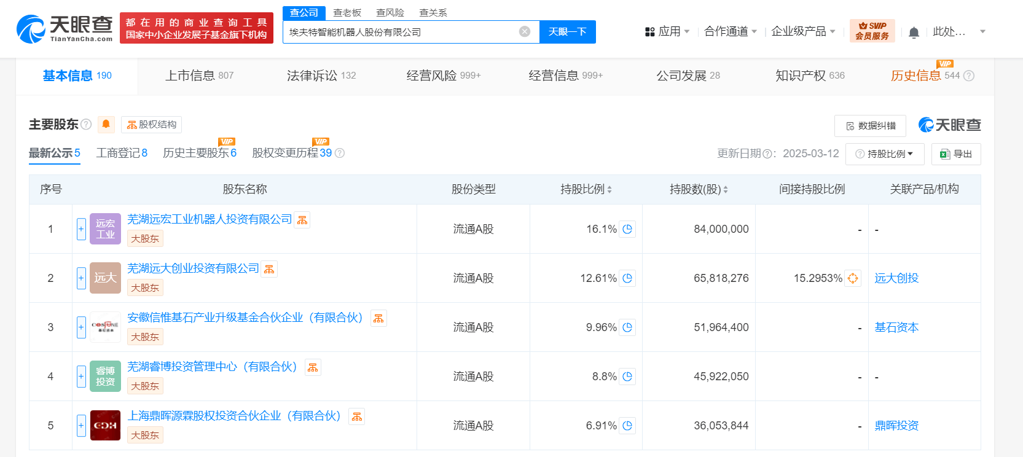Open equity structure icon for 芜湖睿博投资管理中心
The image size is (1023, 457).
point(313,367)
